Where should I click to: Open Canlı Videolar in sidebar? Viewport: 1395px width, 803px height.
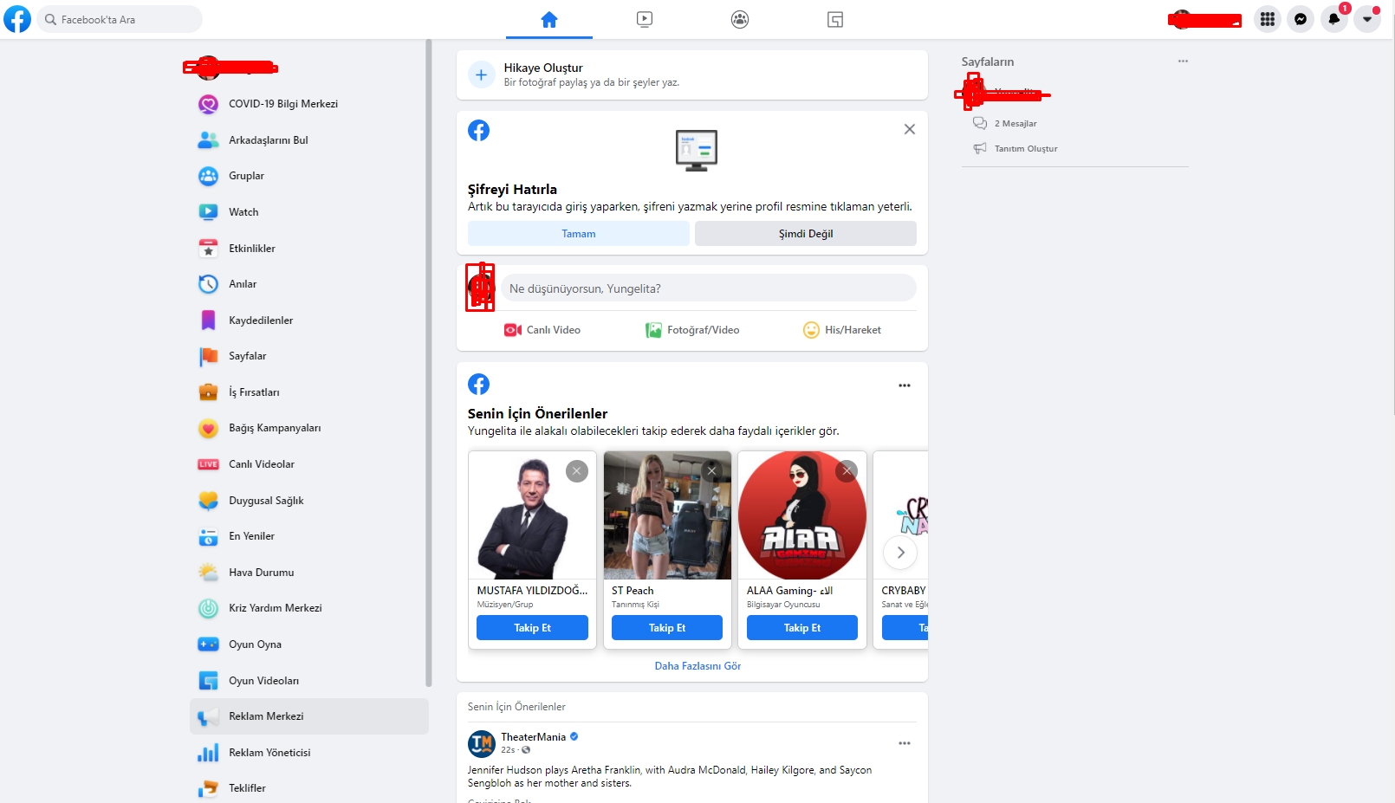point(309,464)
